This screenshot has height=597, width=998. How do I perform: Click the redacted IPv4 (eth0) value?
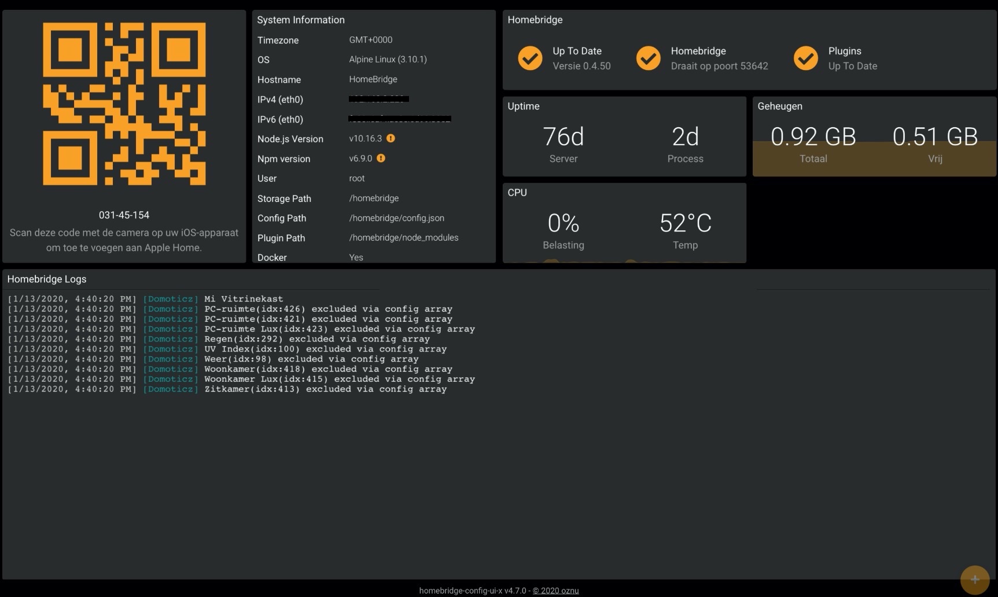[x=379, y=99]
